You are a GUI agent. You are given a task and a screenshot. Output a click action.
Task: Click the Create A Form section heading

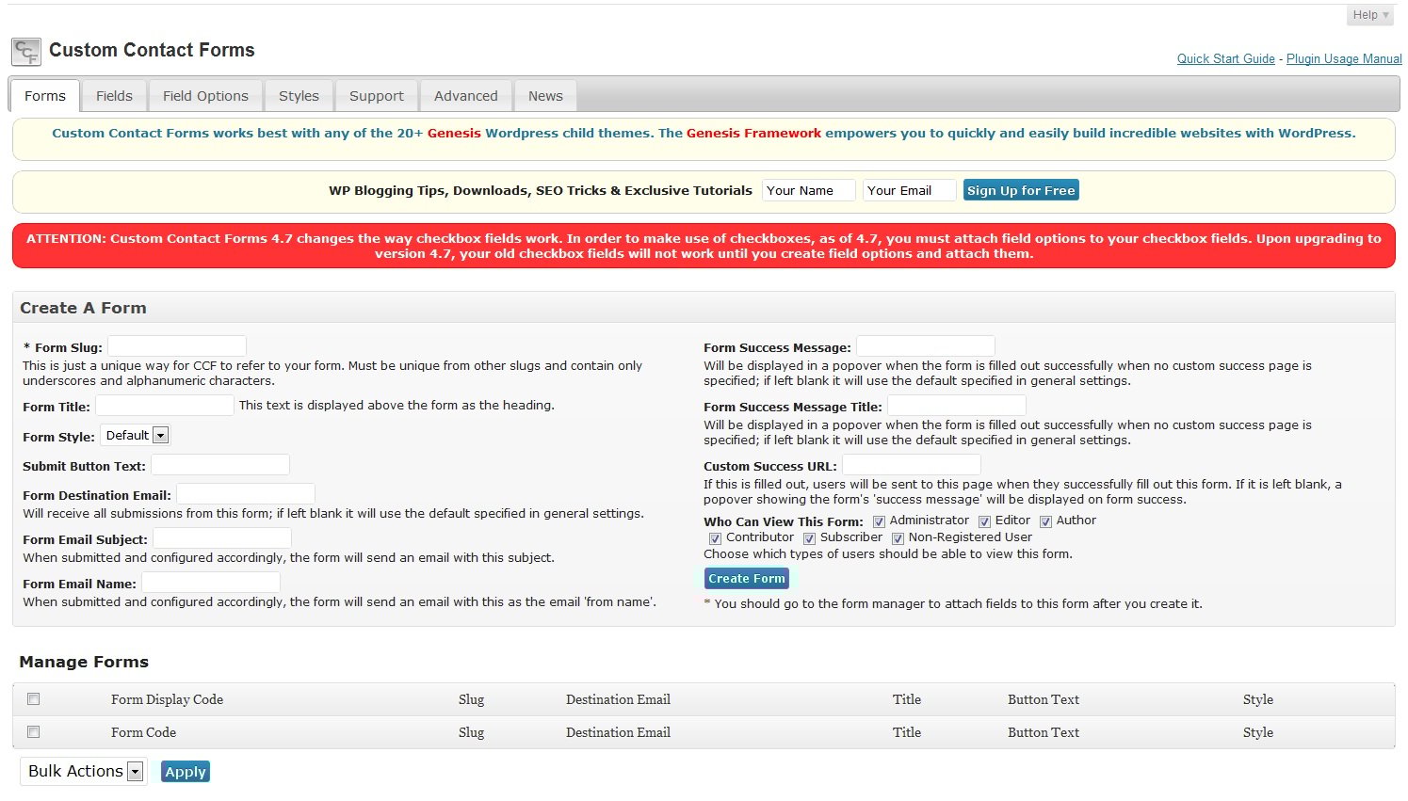tap(83, 308)
